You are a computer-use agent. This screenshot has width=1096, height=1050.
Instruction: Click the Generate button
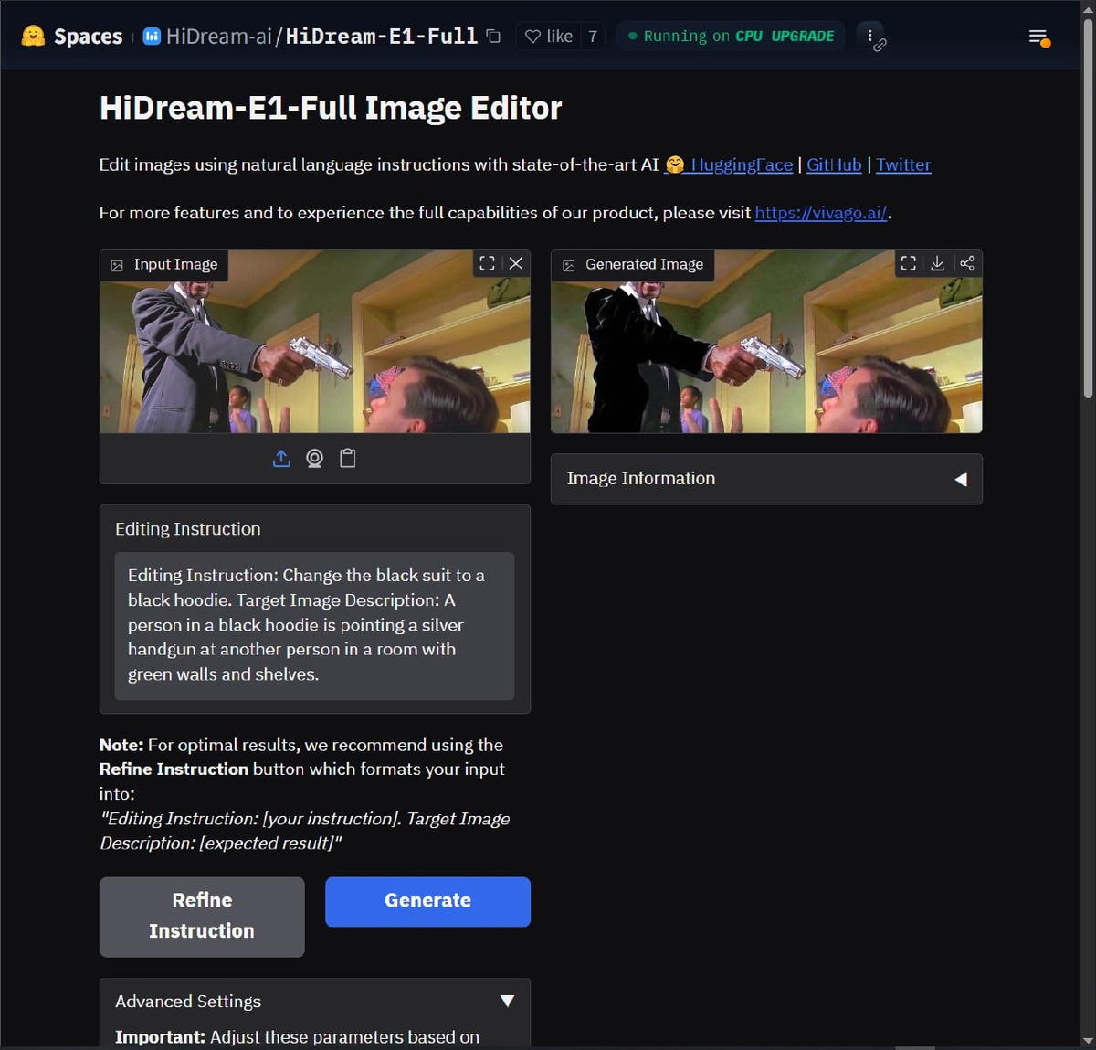pos(427,902)
